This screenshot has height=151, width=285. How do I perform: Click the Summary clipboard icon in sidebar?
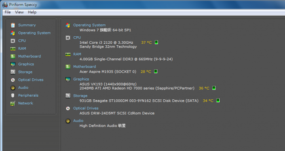(x=13, y=25)
